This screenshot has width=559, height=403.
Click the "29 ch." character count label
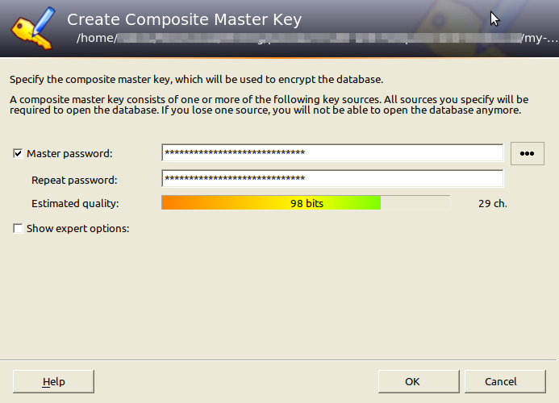pyautogui.click(x=492, y=203)
